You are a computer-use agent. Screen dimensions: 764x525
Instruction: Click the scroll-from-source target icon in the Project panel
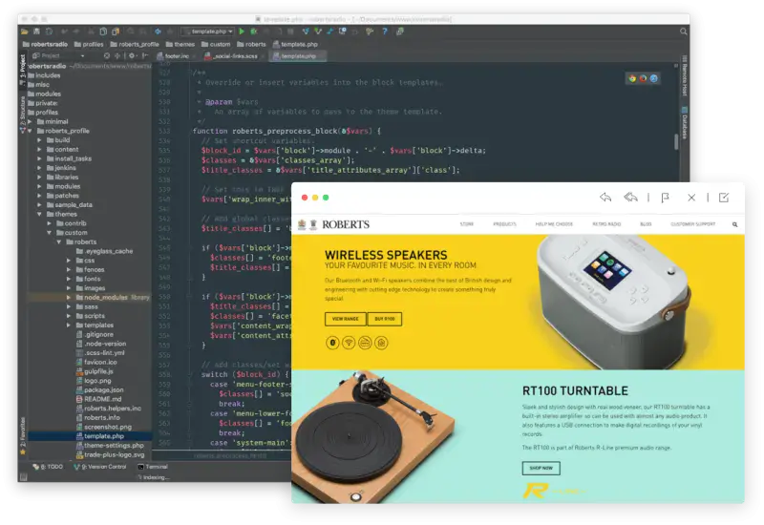point(107,56)
